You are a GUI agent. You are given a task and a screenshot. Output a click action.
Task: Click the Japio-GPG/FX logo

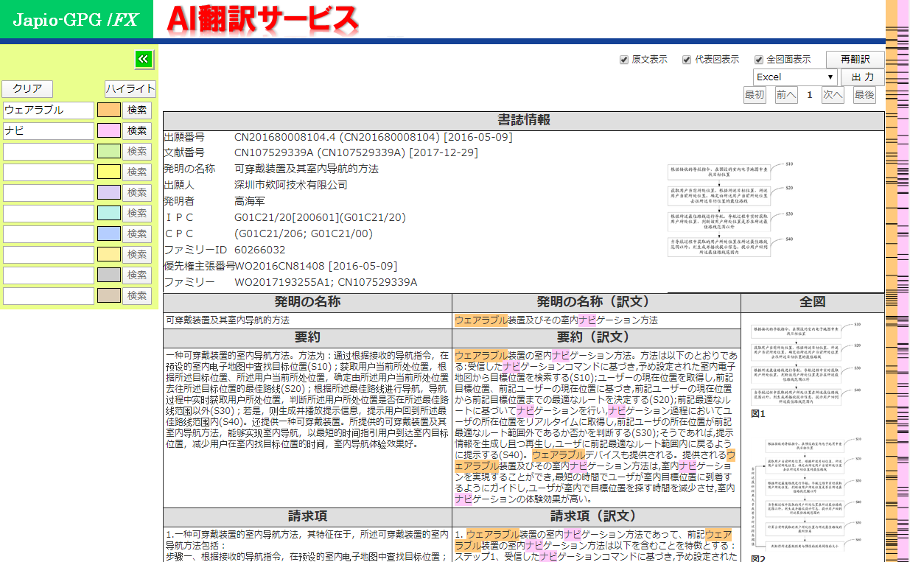tap(76, 20)
